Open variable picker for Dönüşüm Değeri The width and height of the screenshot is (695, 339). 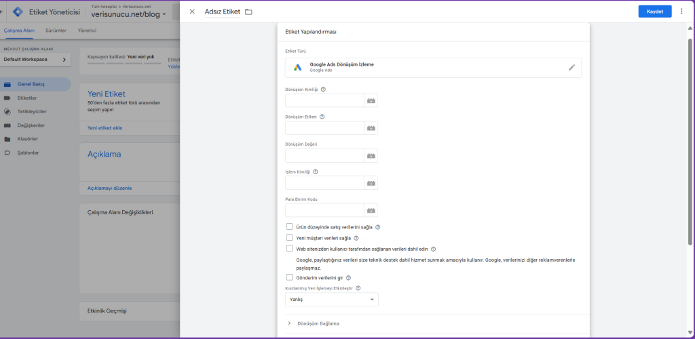(x=371, y=155)
